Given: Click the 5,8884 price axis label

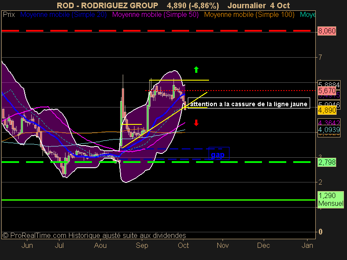Looking at the screenshot, I should pos(329,84).
